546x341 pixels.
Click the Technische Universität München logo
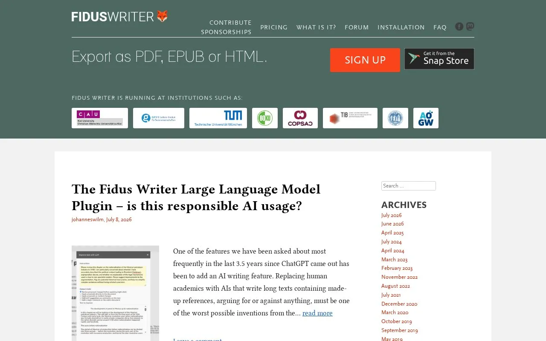(x=218, y=118)
